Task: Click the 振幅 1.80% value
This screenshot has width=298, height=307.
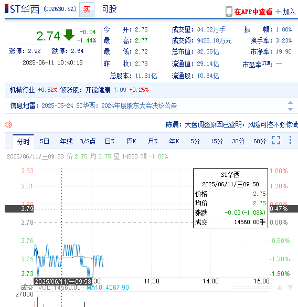Action: (x=284, y=29)
